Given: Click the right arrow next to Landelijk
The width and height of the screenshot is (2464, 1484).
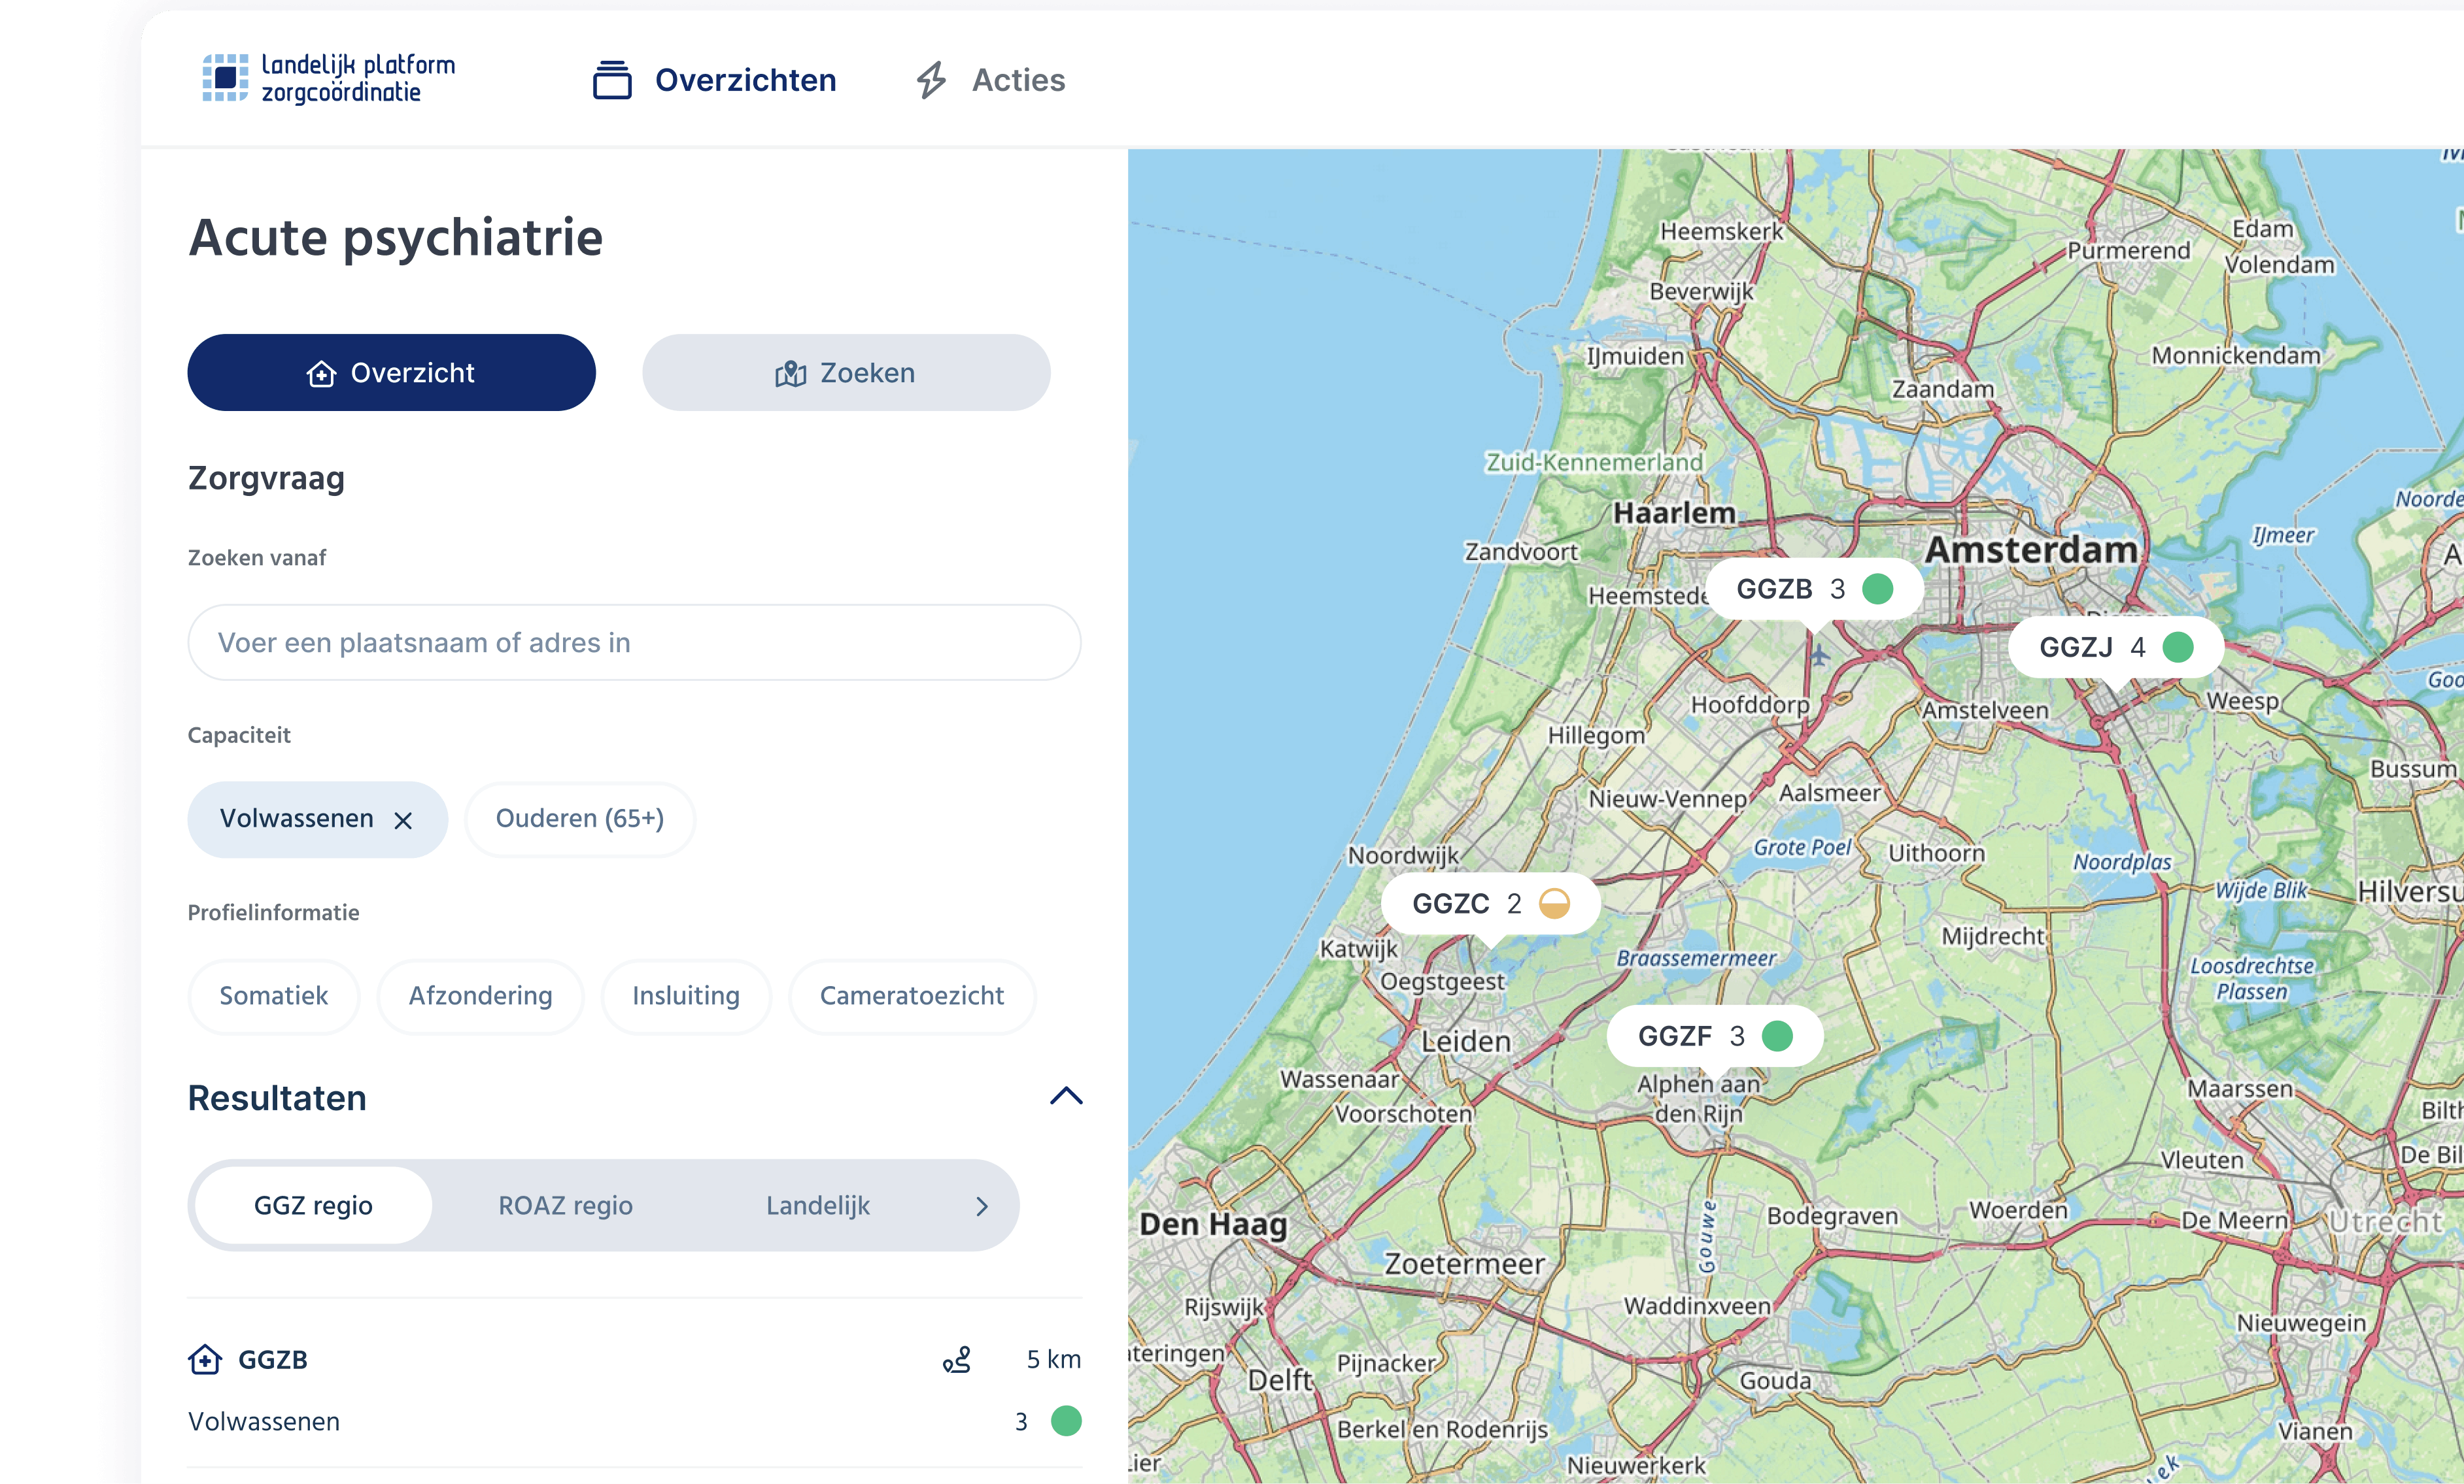Looking at the screenshot, I should point(982,1206).
